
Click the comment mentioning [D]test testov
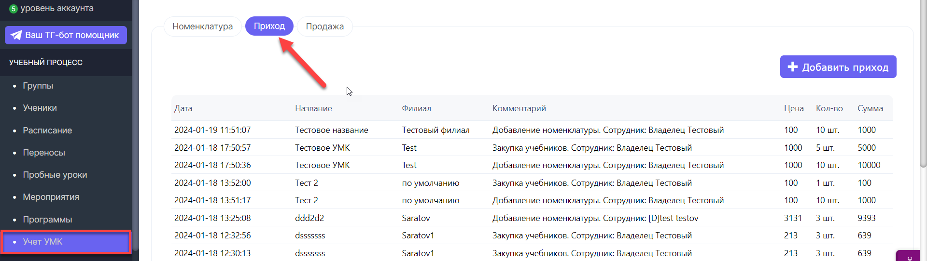(595, 218)
